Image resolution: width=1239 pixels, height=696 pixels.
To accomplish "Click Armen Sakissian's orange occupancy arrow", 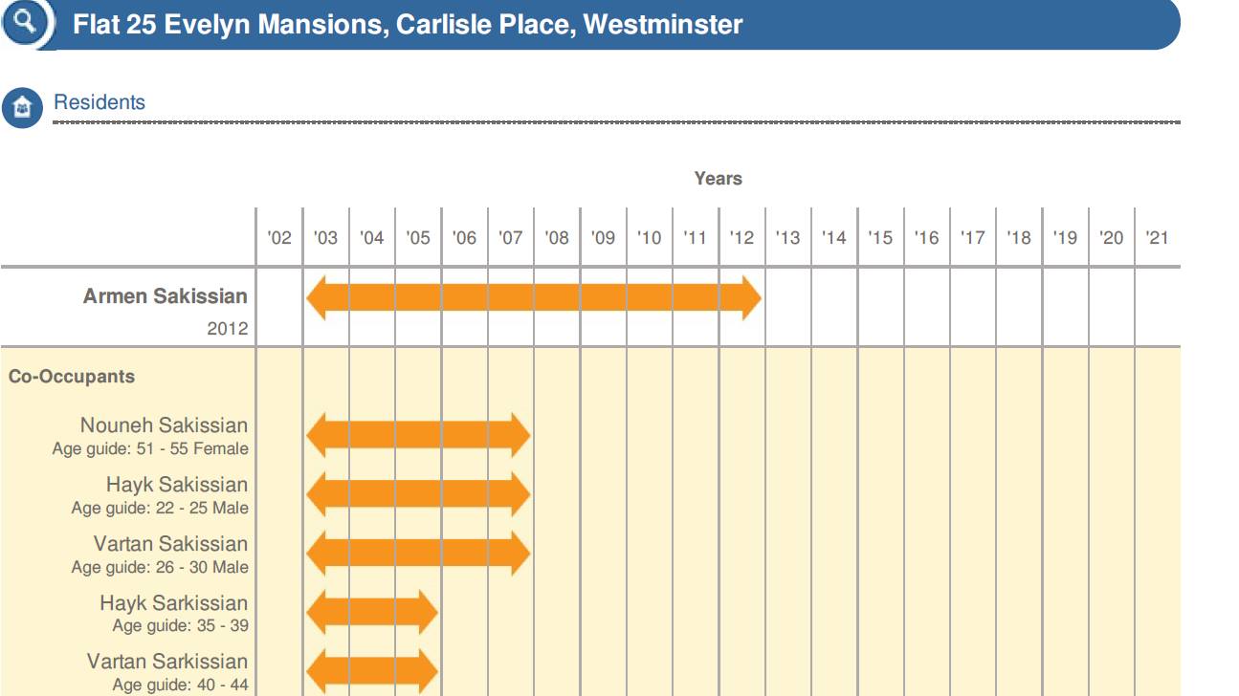I will coord(533,297).
